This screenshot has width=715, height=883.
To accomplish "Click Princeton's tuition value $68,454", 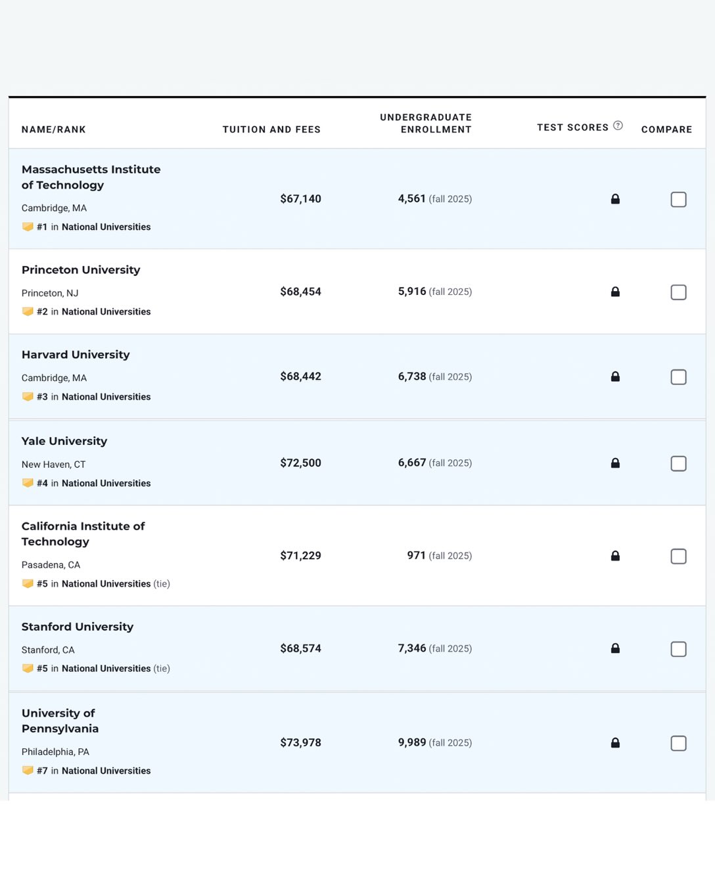I will point(300,292).
